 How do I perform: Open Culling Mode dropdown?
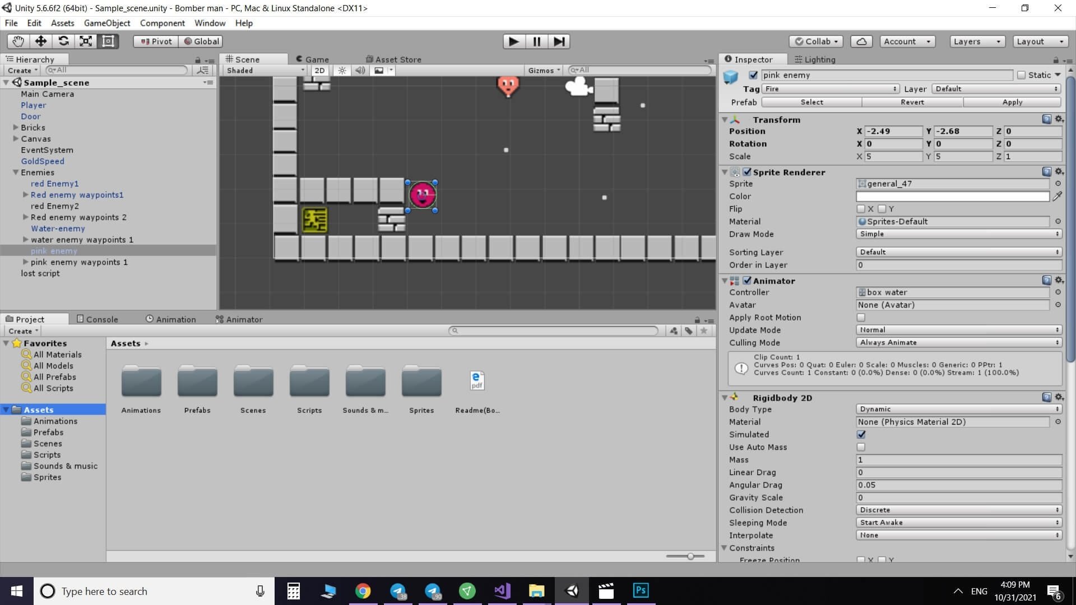pos(959,343)
